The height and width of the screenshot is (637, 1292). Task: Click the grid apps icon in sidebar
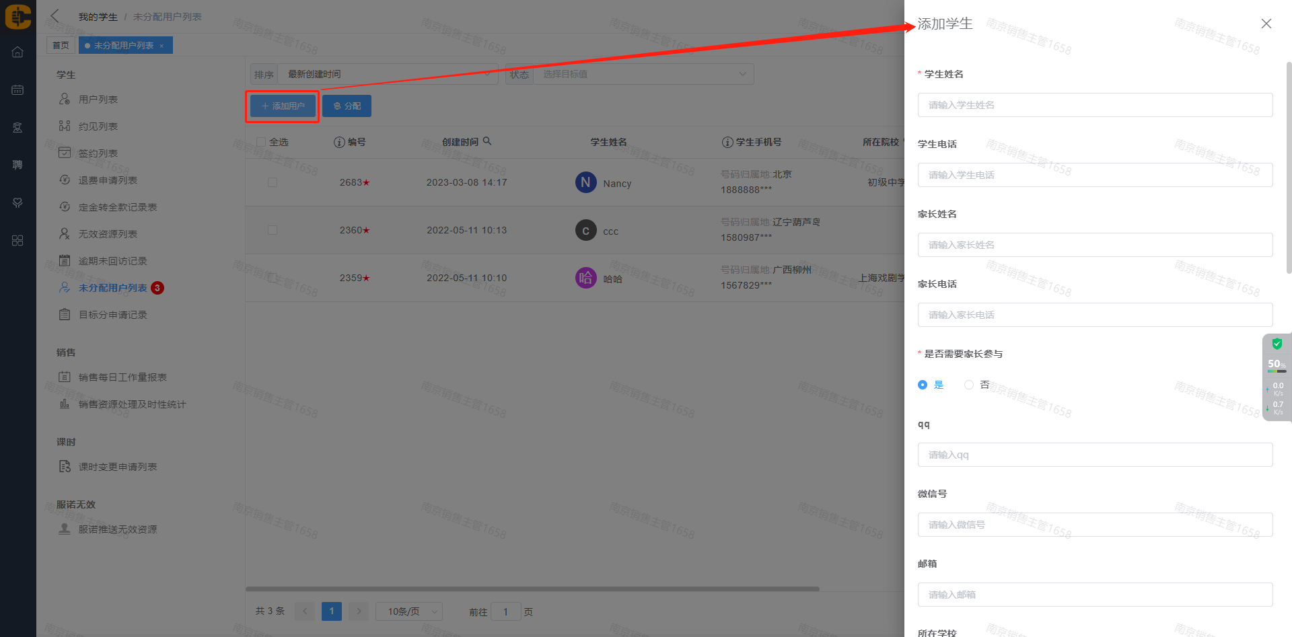click(x=17, y=241)
